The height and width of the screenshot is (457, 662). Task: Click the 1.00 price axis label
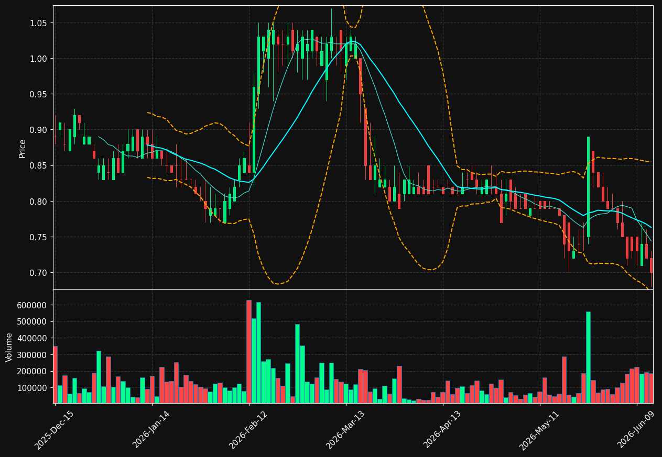tap(39, 59)
